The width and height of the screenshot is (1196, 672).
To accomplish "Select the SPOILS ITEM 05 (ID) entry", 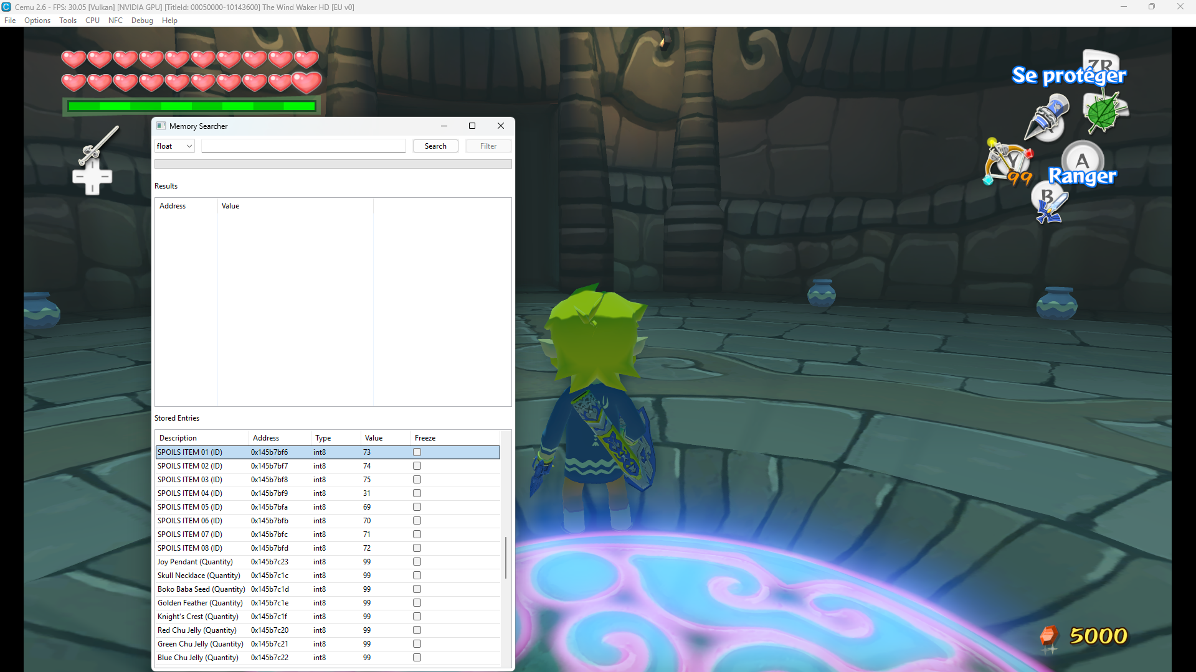I will click(x=328, y=507).
